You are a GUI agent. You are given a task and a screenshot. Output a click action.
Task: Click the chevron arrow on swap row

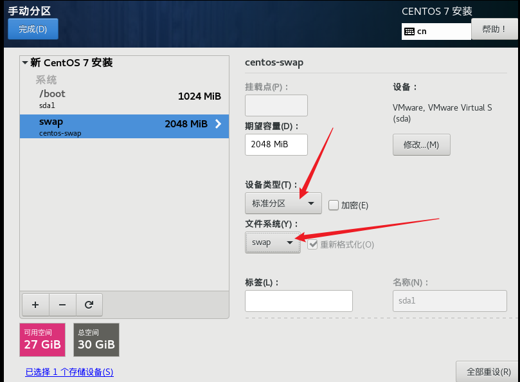[x=218, y=123]
